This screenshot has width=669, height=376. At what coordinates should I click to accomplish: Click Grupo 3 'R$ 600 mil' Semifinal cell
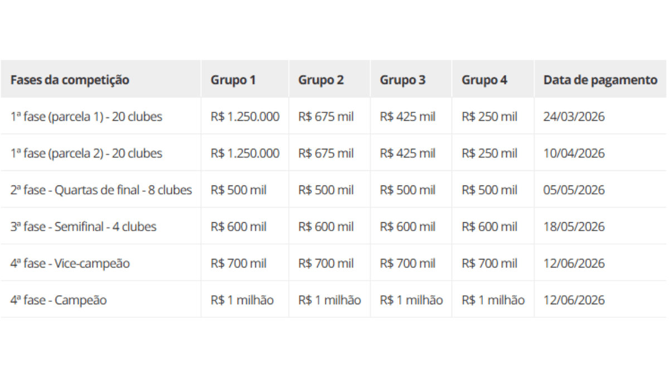(408, 227)
